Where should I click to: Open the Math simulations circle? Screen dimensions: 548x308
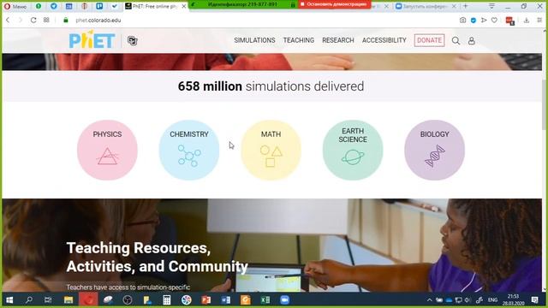pos(271,151)
